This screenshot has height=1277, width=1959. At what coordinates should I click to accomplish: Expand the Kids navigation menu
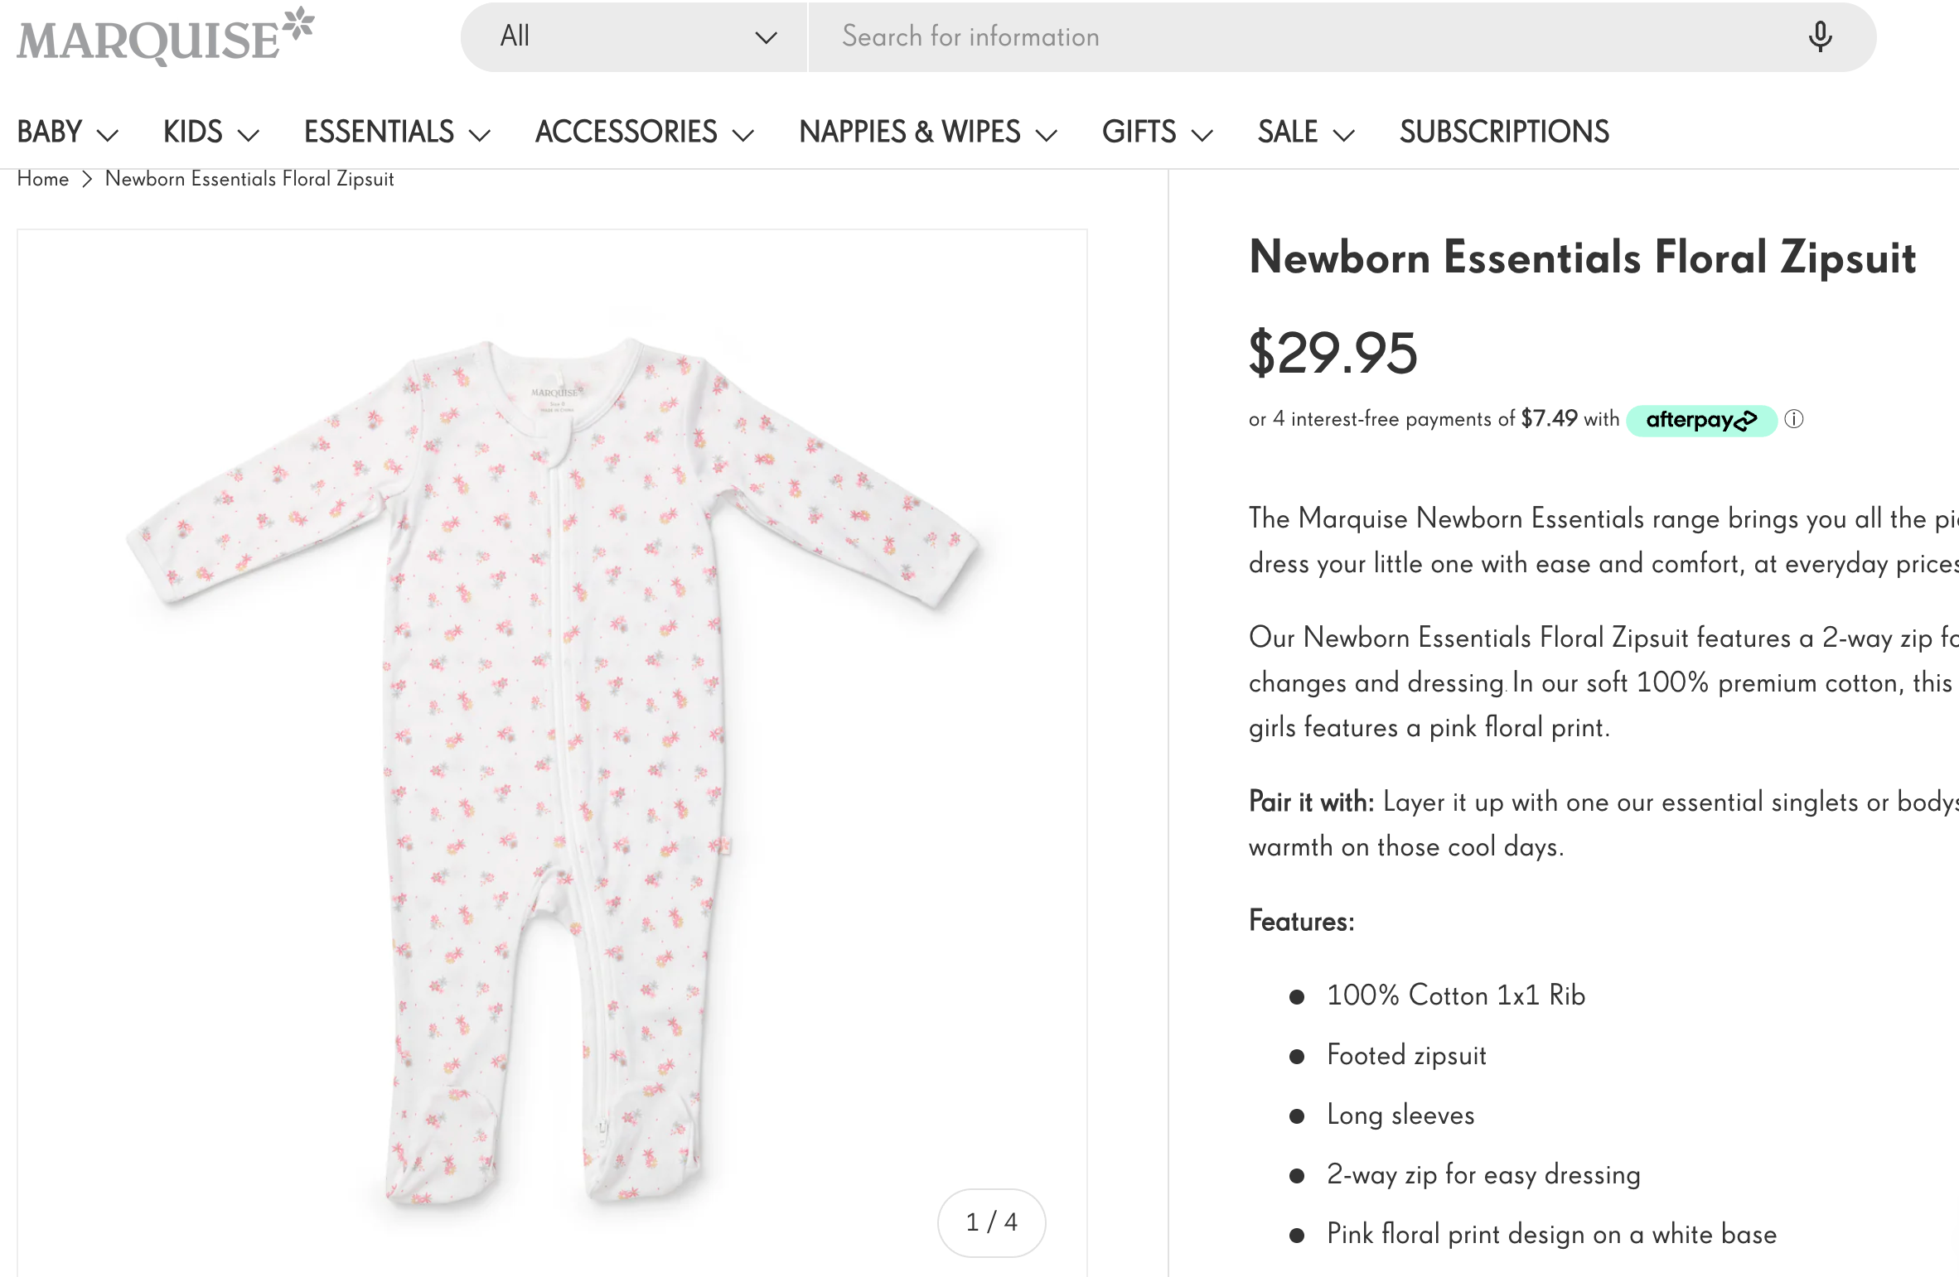(x=210, y=133)
